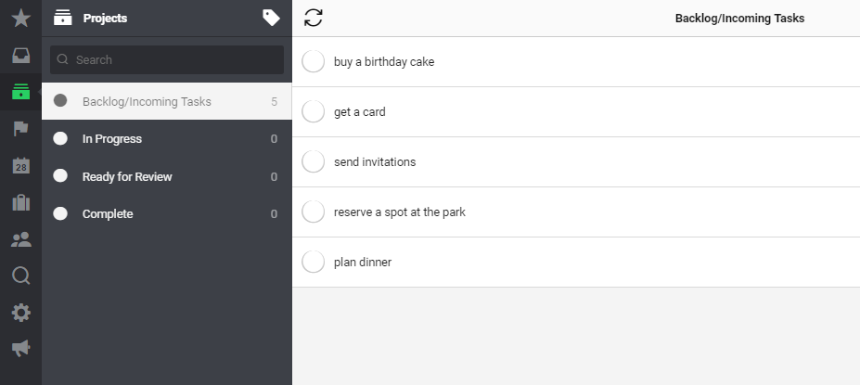
Task: Tick the plan dinner checkbox
Action: click(x=314, y=262)
